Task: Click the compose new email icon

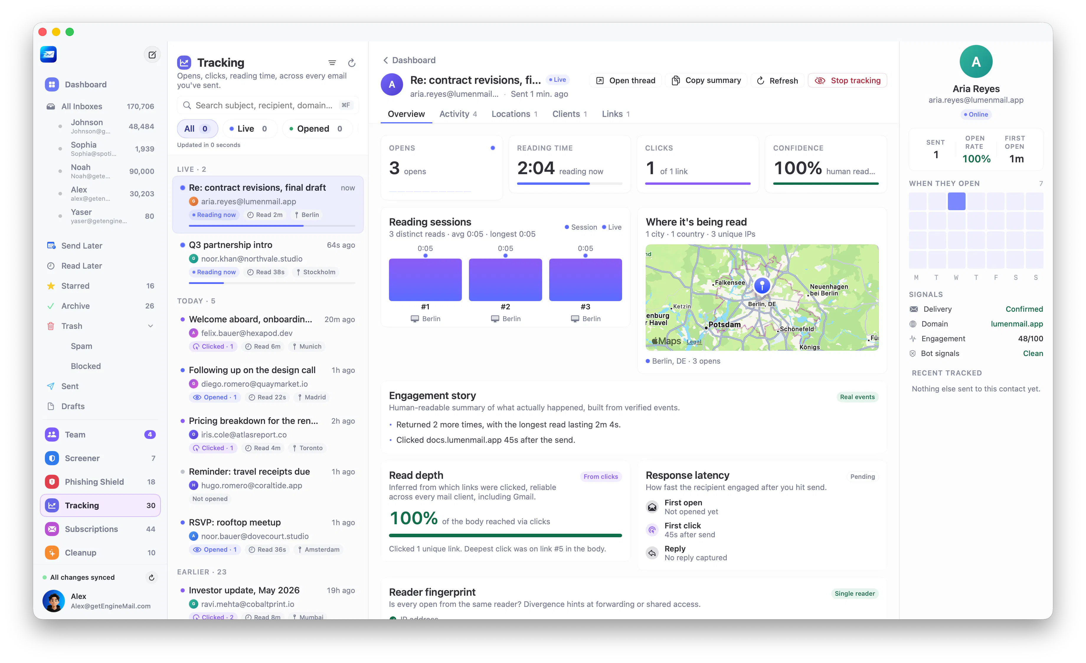Action: [152, 55]
